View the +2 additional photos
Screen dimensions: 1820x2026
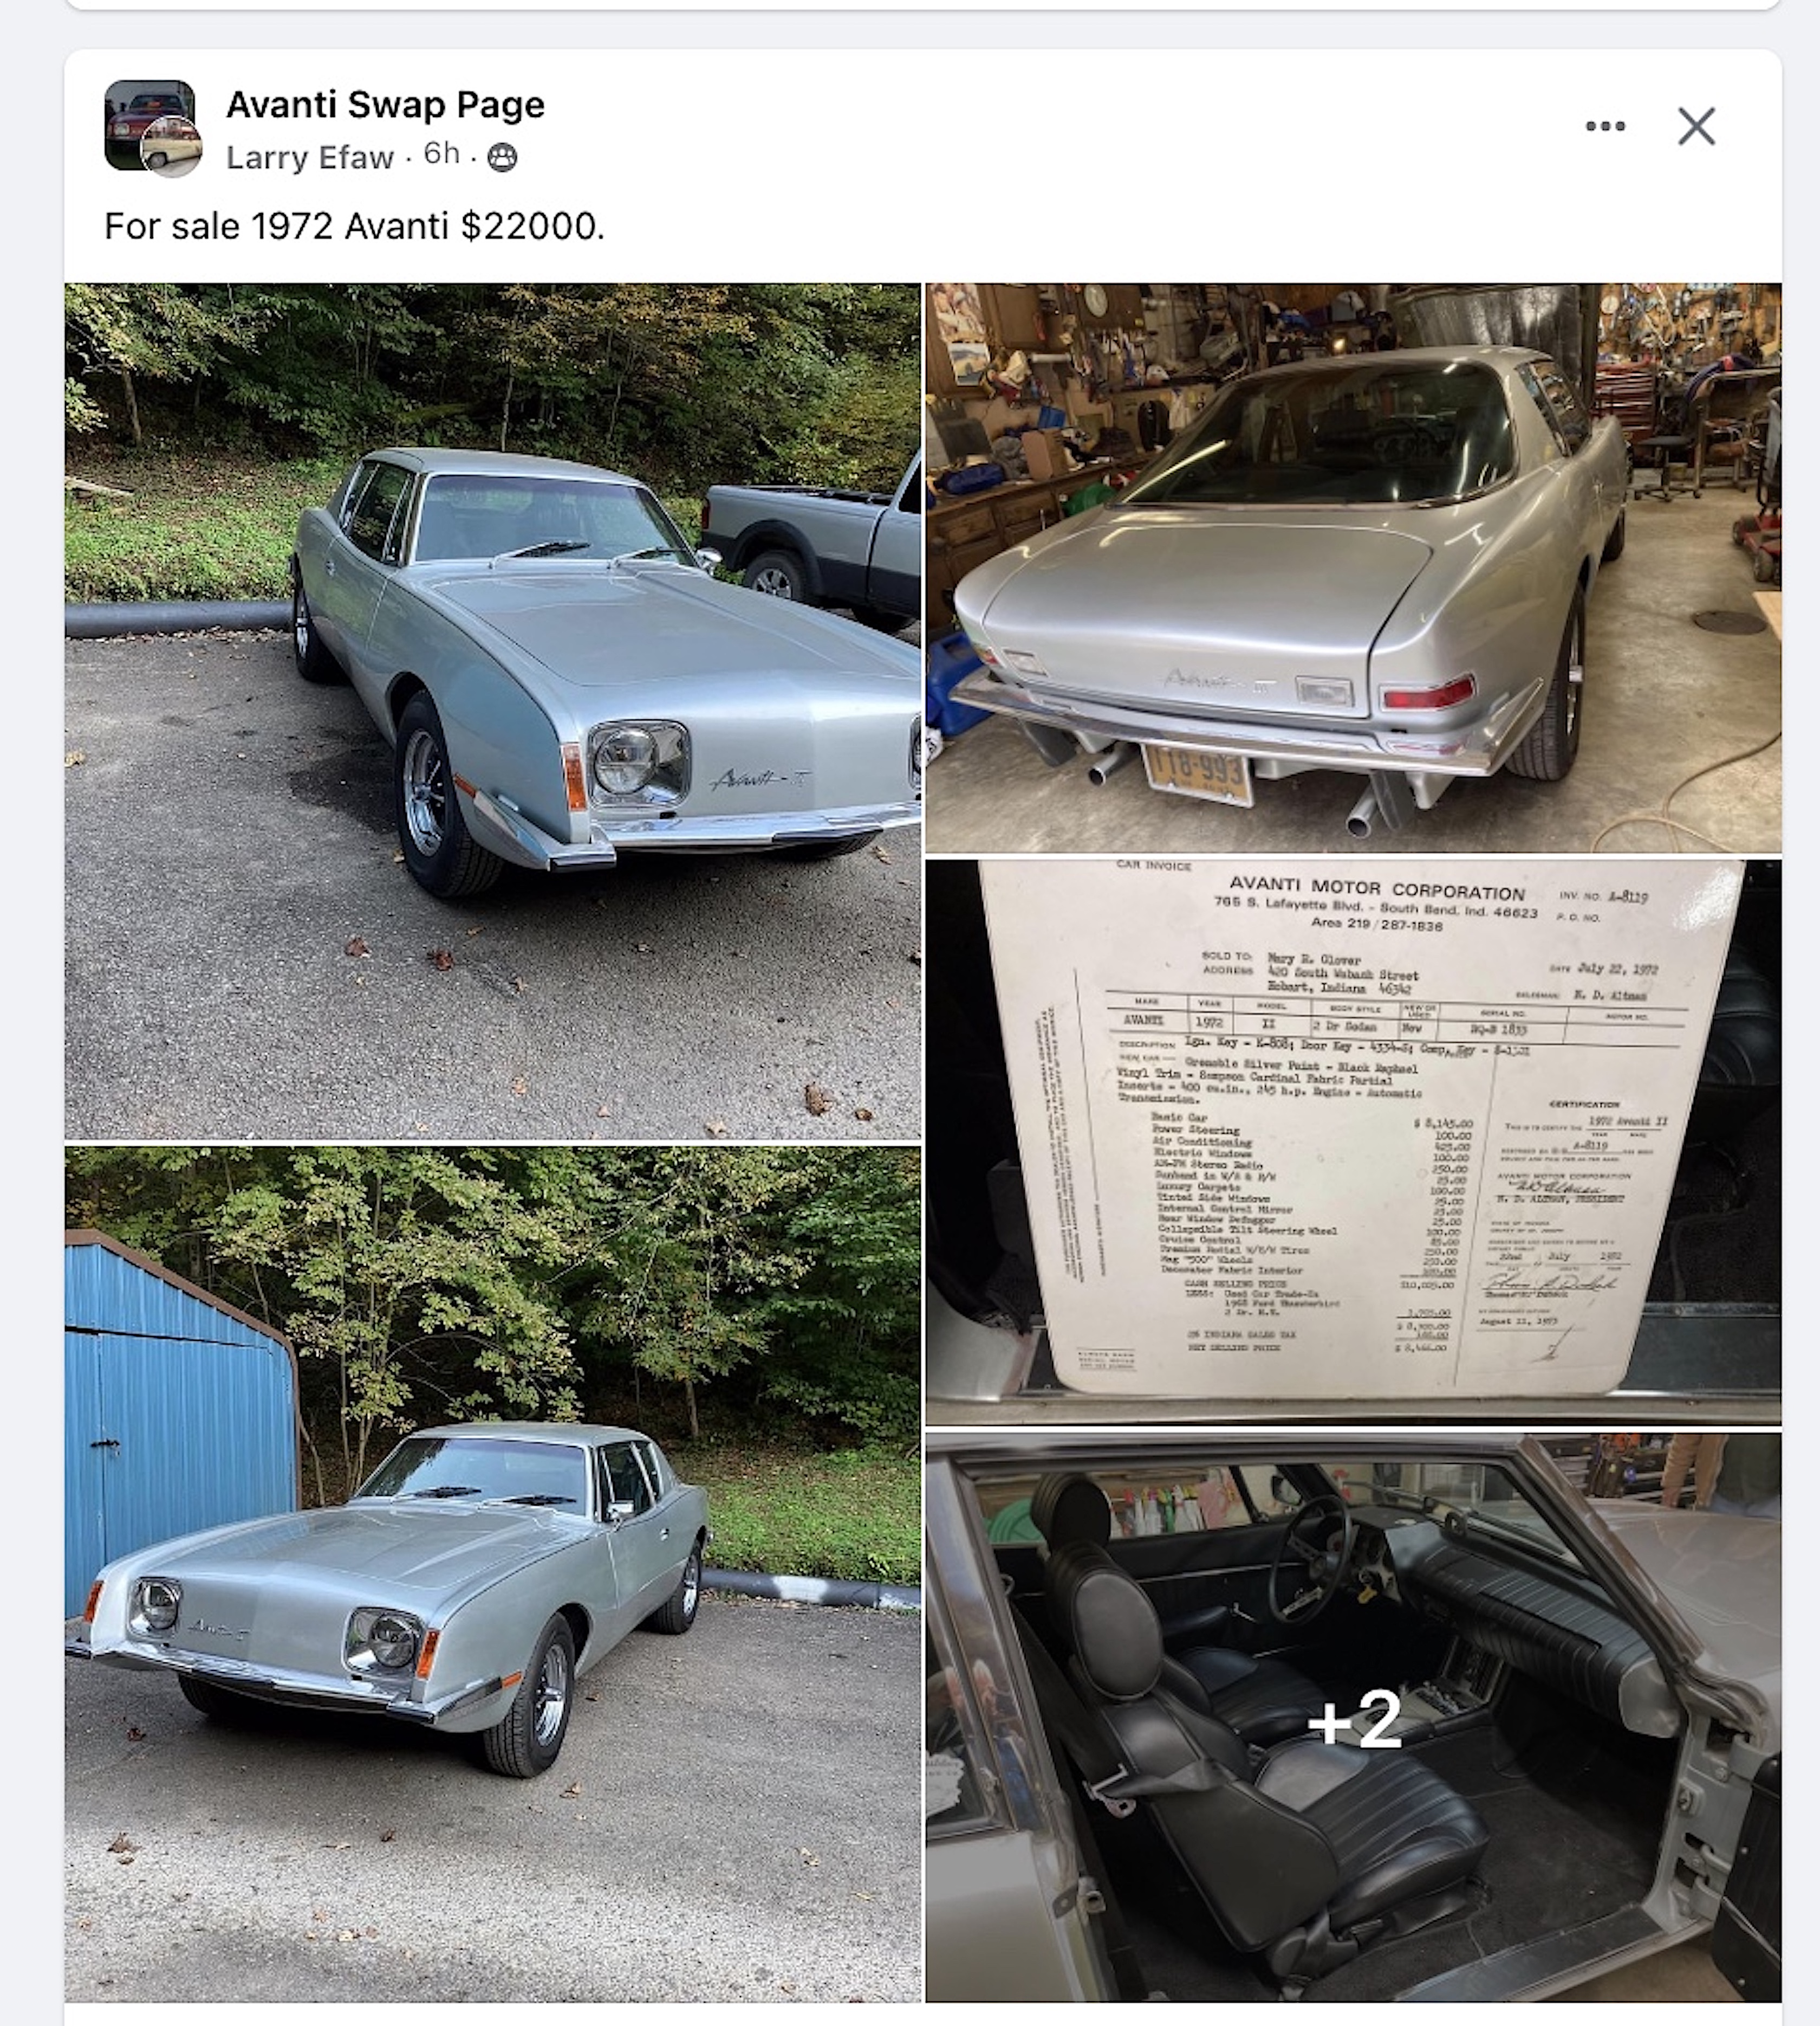(1353, 1717)
